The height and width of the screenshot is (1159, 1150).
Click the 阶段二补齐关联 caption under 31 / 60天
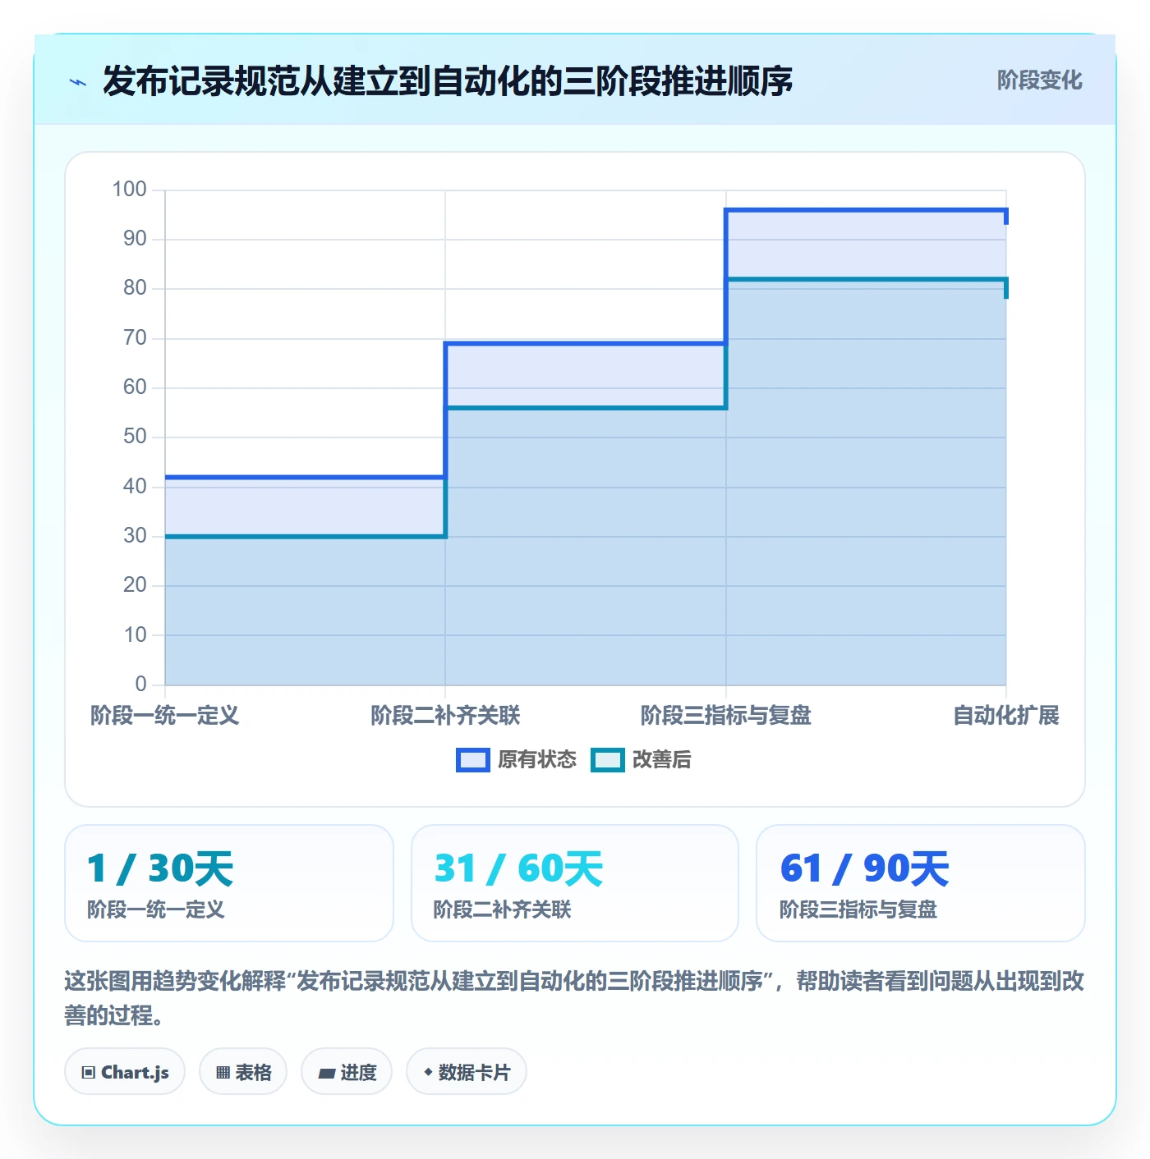coord(502,909)
